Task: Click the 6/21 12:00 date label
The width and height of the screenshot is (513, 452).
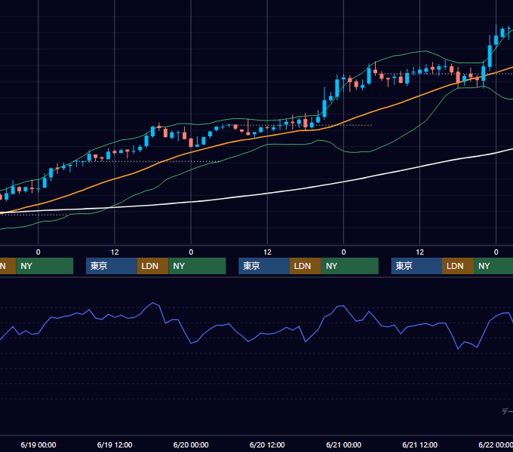Action: [419, 444]
